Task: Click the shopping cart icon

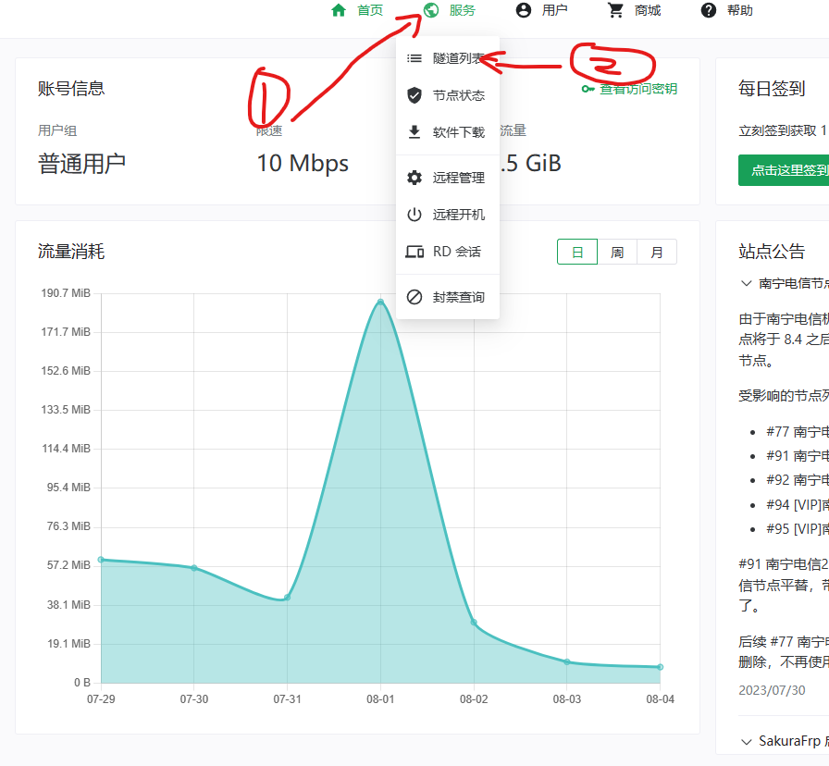Action: (x=616, y=10)
